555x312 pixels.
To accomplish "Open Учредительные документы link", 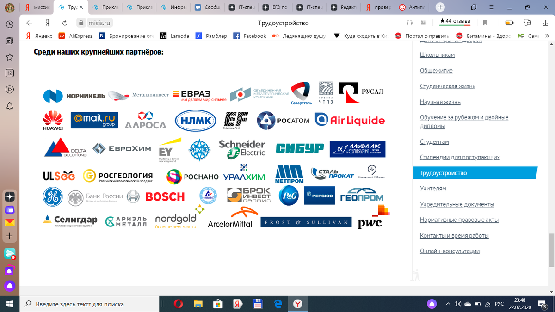I will (x=457, y=204).
